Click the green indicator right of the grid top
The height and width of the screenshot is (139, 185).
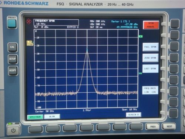[x=141, y=36]
